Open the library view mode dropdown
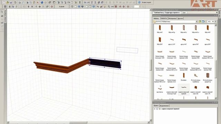 203,21
